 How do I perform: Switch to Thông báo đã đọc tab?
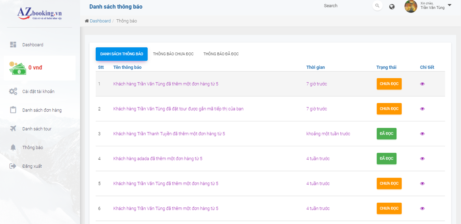pyautogui.click(x=221, y=54)
